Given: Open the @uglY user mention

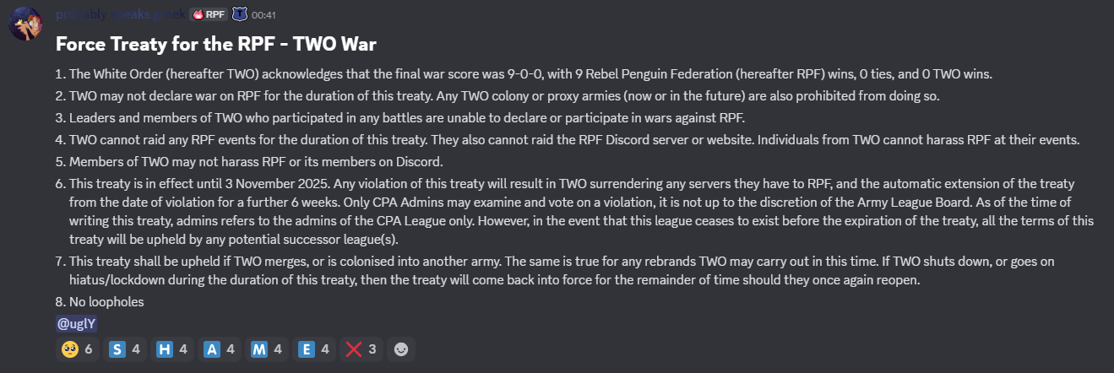Looking at the screenshot, I should (x=78, y=323).
